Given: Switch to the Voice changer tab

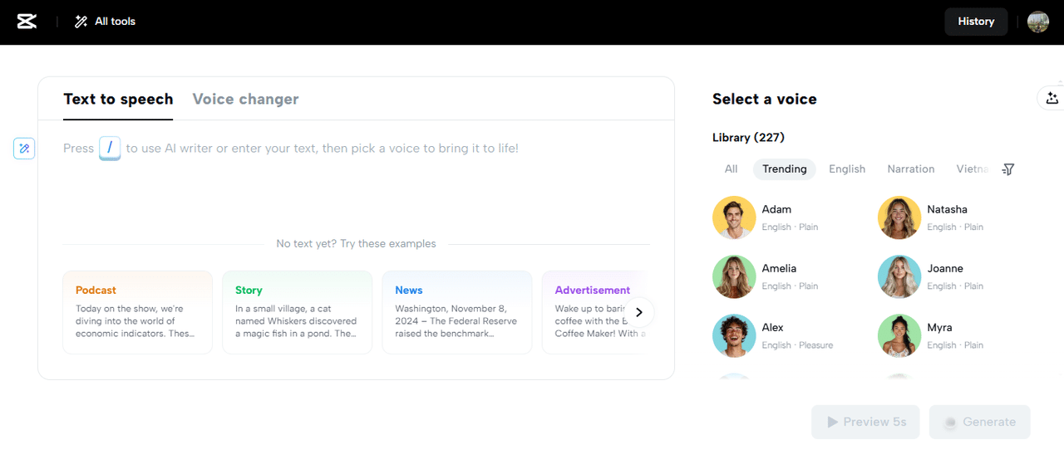Looking at the screenshot, I should click(x=245, y=100).
